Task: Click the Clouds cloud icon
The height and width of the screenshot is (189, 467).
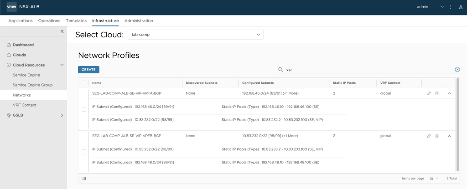Action: (9, 55)
